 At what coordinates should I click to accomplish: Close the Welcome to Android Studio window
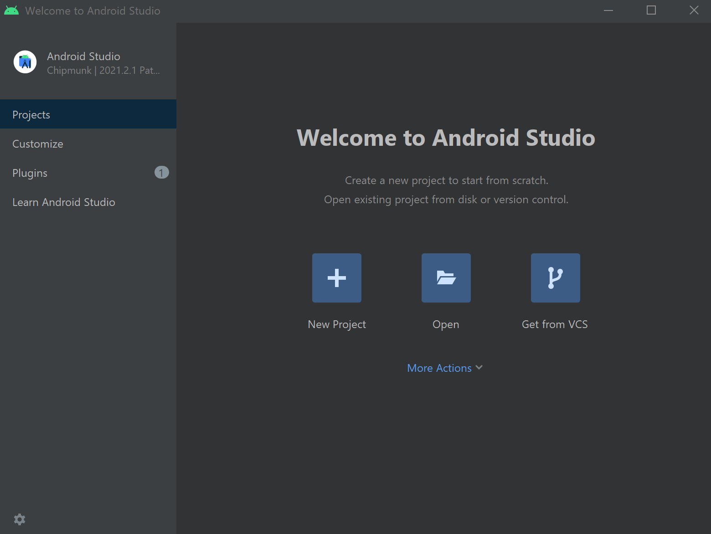[x=694, y=10]
